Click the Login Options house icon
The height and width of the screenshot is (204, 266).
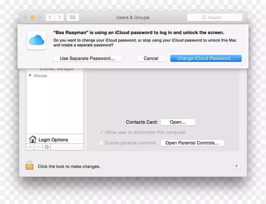[x=33, y=139]
